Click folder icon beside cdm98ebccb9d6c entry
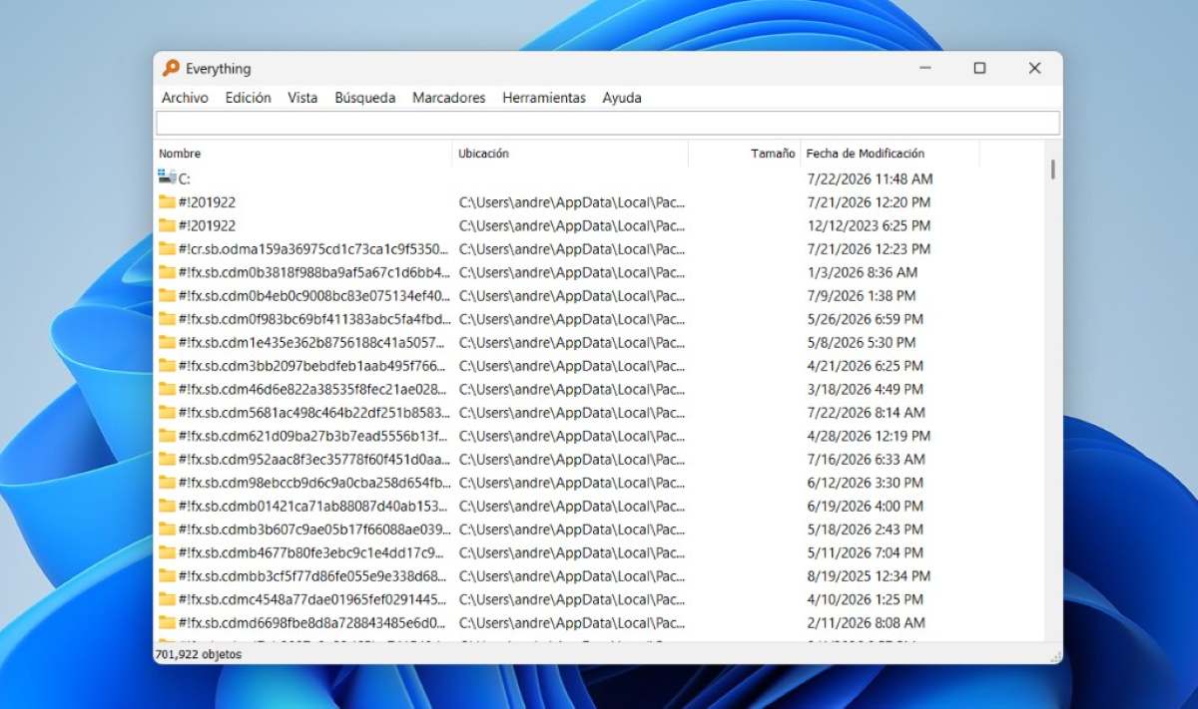 tap(167, 483)
